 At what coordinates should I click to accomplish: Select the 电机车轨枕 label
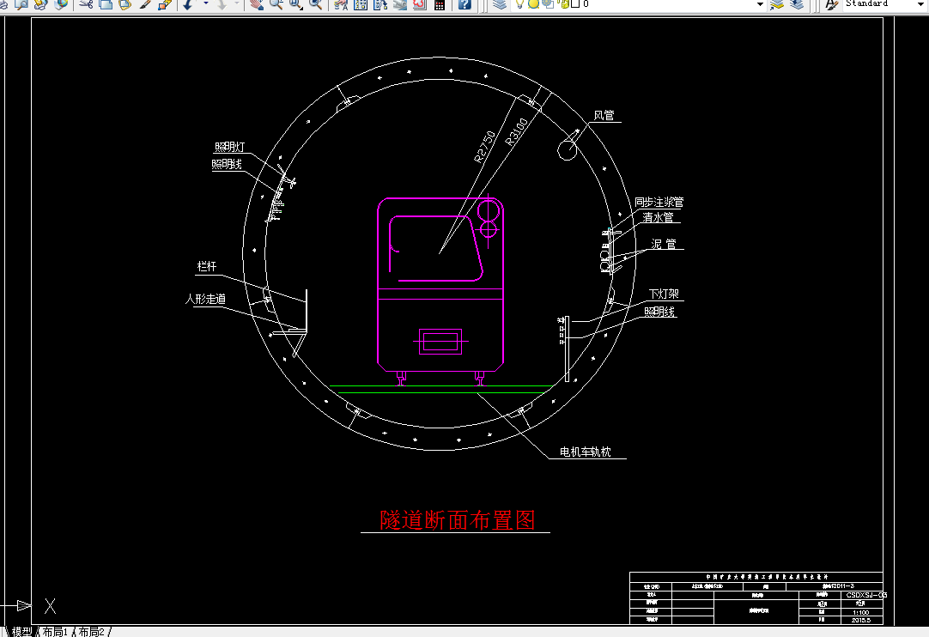point(586,452)
